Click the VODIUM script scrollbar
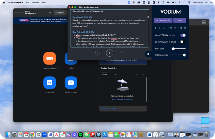The width and height of the screenshot is (215, 139). (x=148, y=17)
